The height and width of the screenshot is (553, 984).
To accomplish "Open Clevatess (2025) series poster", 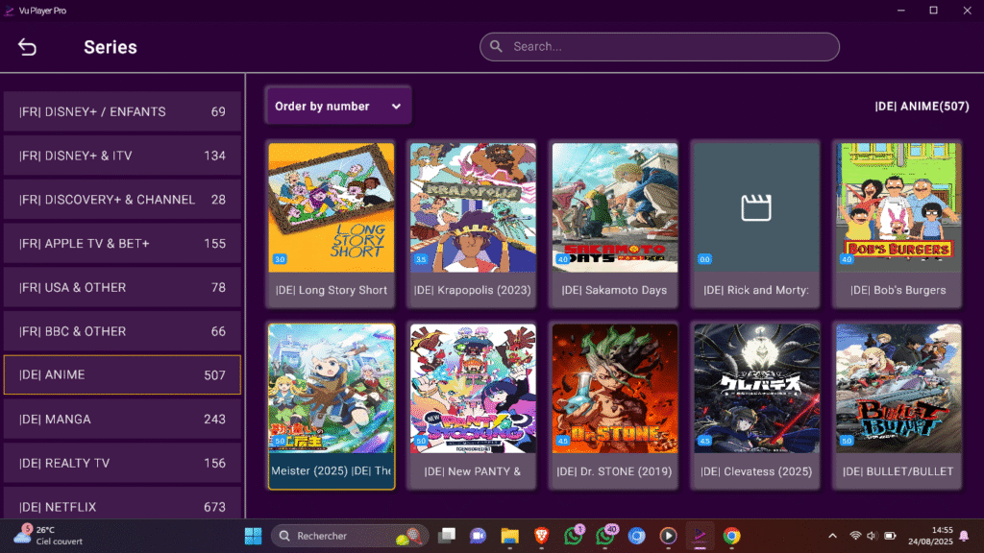I will point(757,389).
